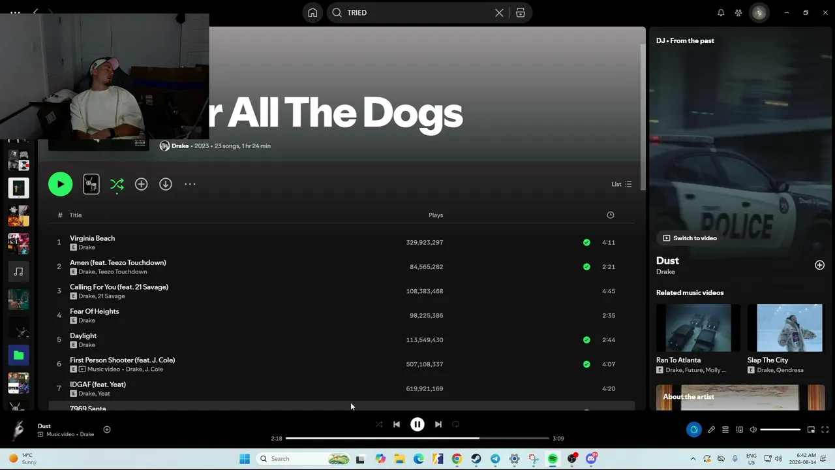Select the track Virginia Beach
The height and width of the screenshot is (470, 835).
point(92,238)
